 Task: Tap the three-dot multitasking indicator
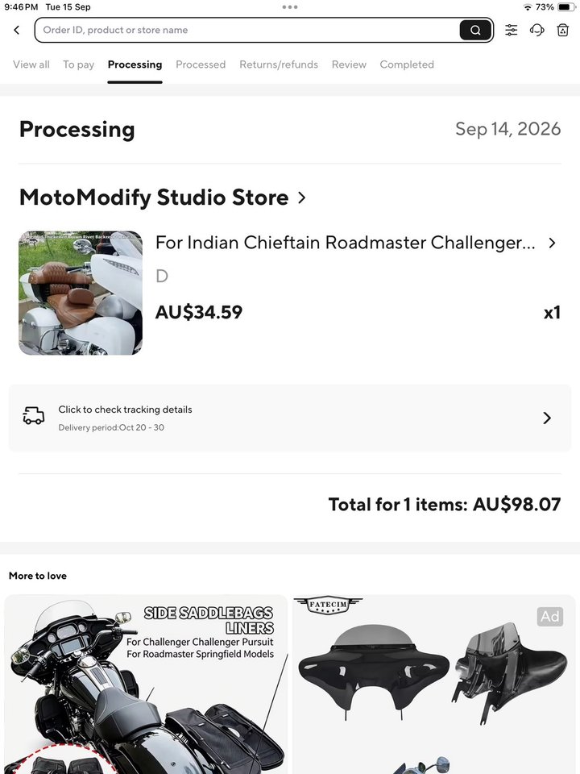[290, 7]
